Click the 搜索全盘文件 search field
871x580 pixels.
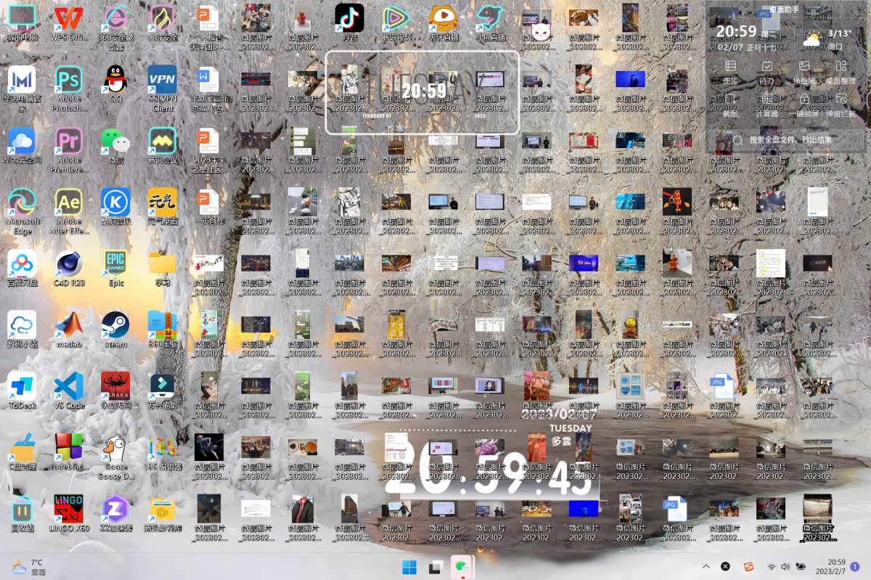click(x=791, y=139)
